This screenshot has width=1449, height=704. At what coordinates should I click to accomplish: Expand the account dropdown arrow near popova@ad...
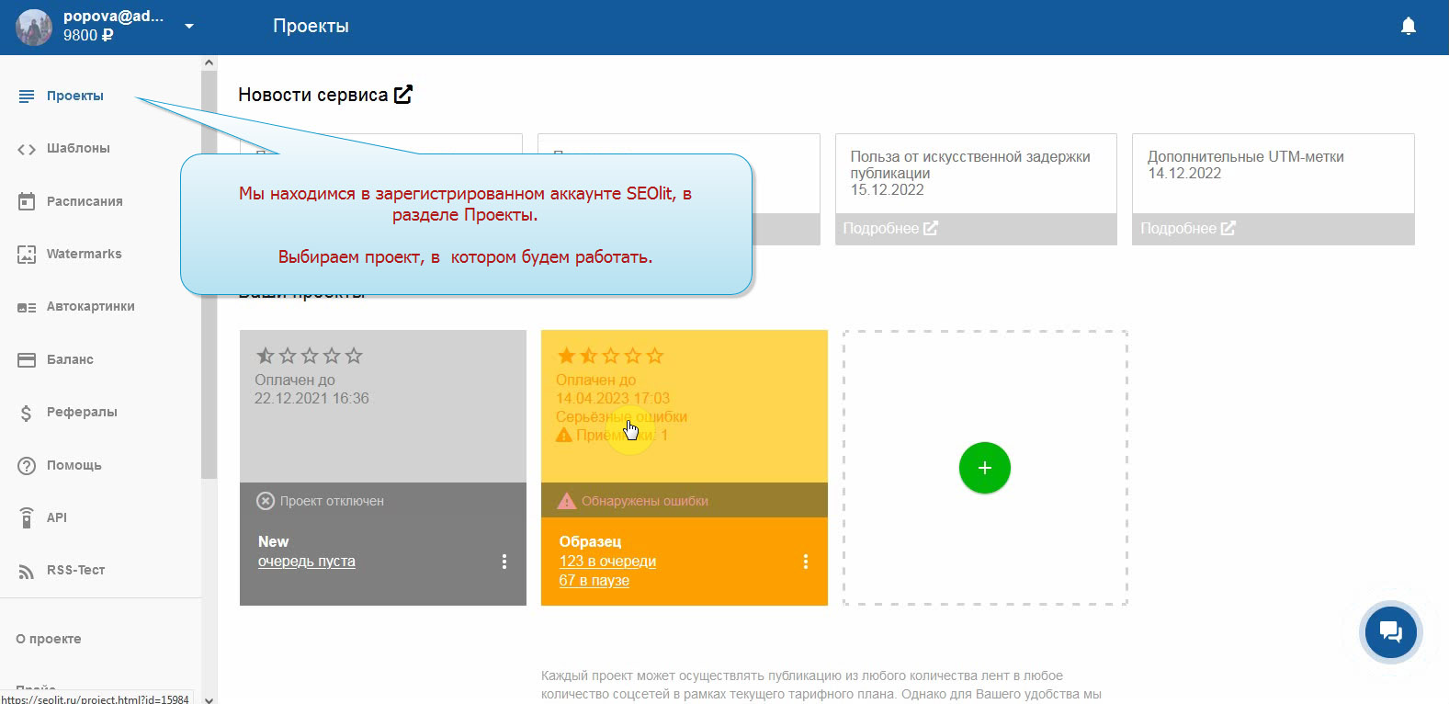tap(188, 27)
